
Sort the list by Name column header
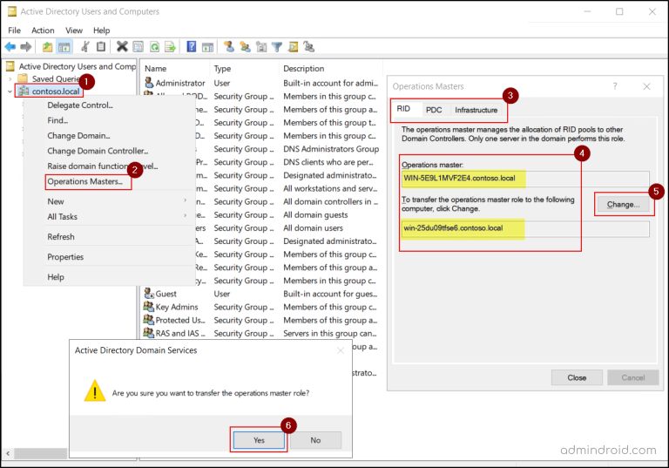[x=175, y=69]
